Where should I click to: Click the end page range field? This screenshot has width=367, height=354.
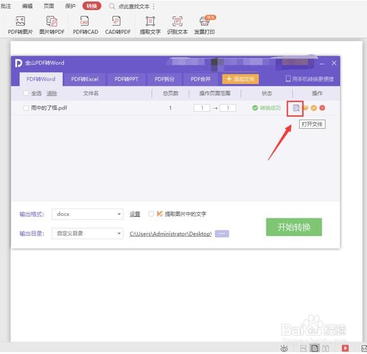point(227,108)
